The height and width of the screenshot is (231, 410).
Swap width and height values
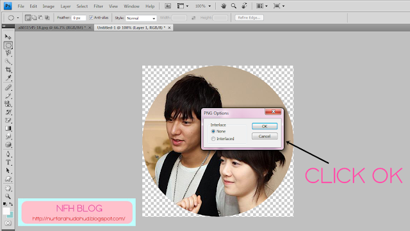[193, 18]
